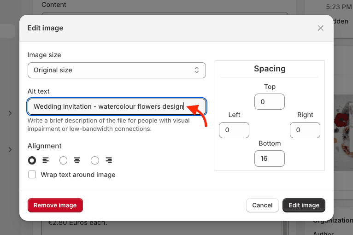Click the Image size select arrows icon
This screenshot has width=353, height=235.
coord(196,70)
